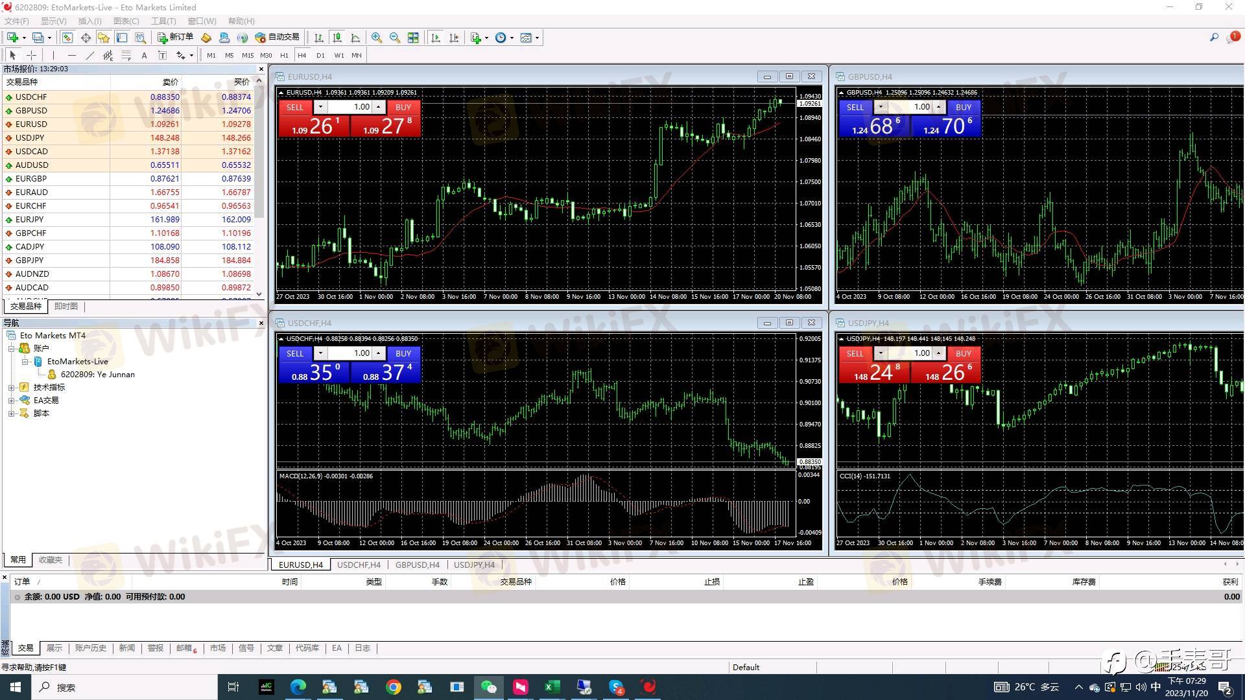Select the Crosshair tool
The image size is (1245, 700).
pos(31,55)
